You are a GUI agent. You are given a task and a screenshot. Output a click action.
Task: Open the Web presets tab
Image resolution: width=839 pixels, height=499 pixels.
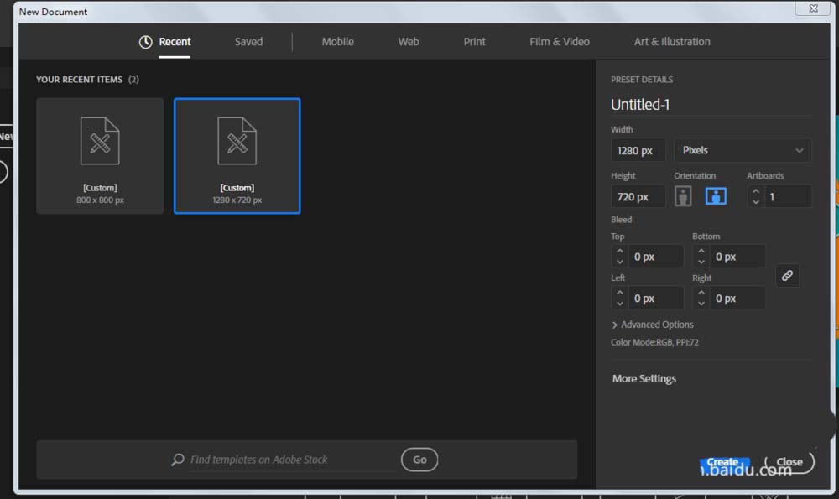click(409, 42)
